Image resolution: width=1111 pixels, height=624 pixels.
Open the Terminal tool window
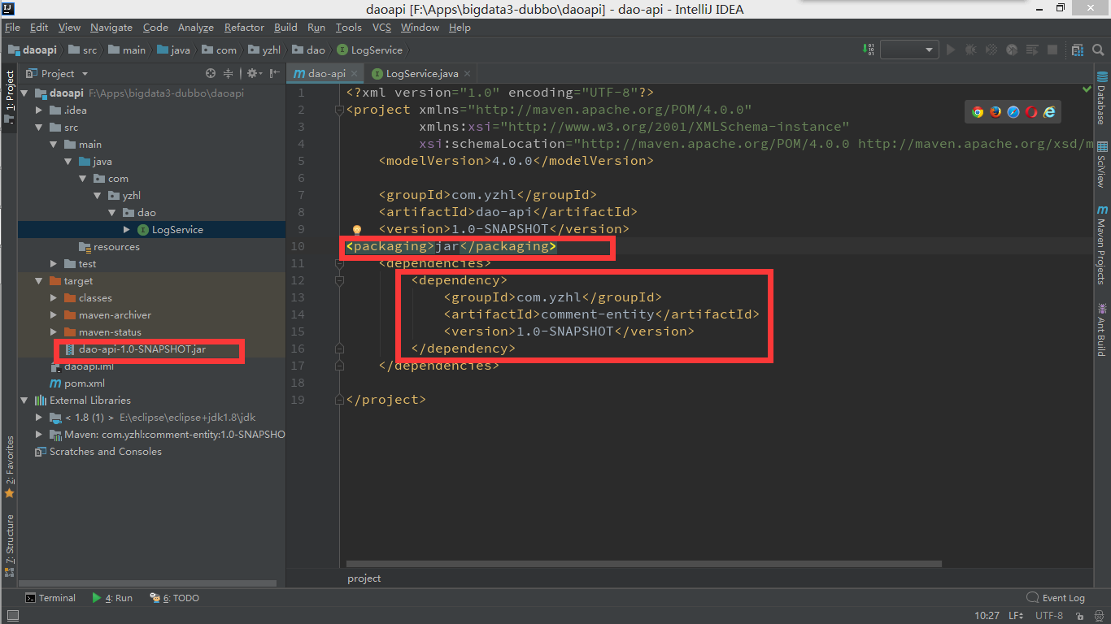50,598
